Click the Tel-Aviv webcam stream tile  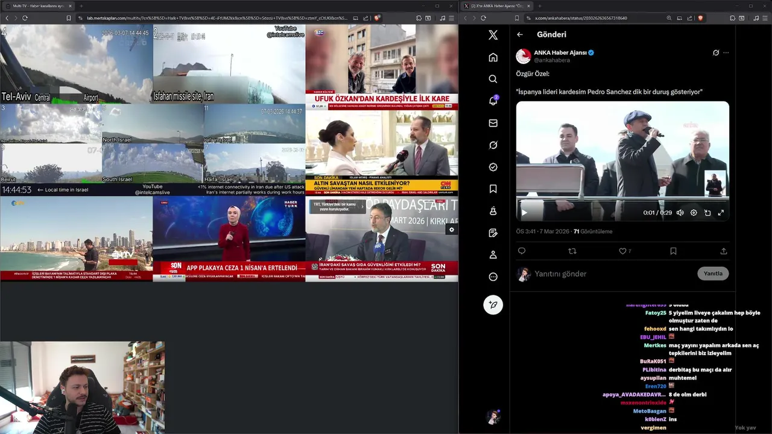pyautogui.click(x=76, y=63)
